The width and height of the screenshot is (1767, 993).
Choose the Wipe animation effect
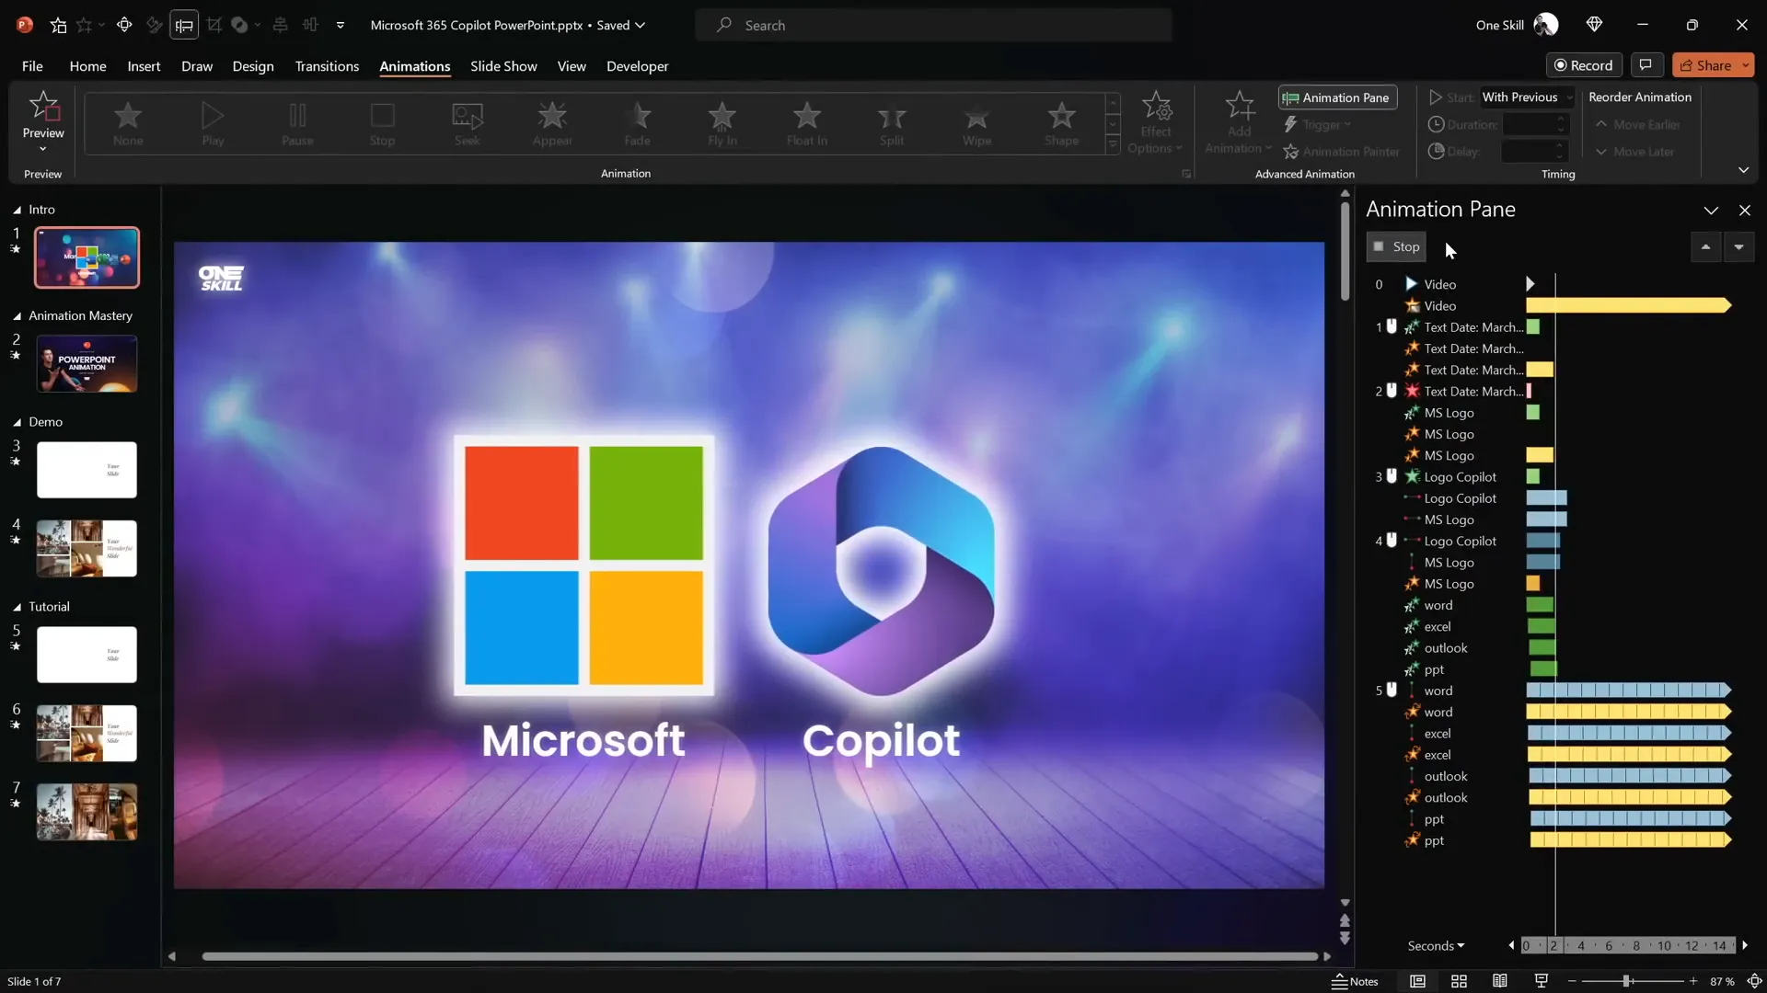[x=976, y=124]
